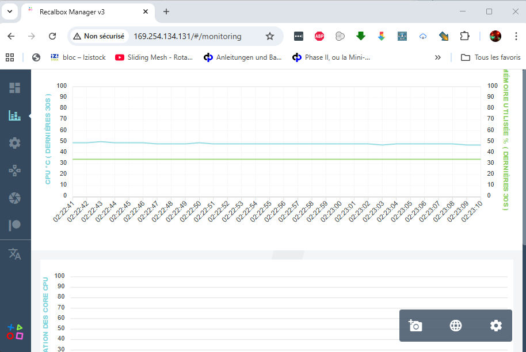
Task: Show hidden bookmarks with the double chevron
Action: click(x=438, y=57)
